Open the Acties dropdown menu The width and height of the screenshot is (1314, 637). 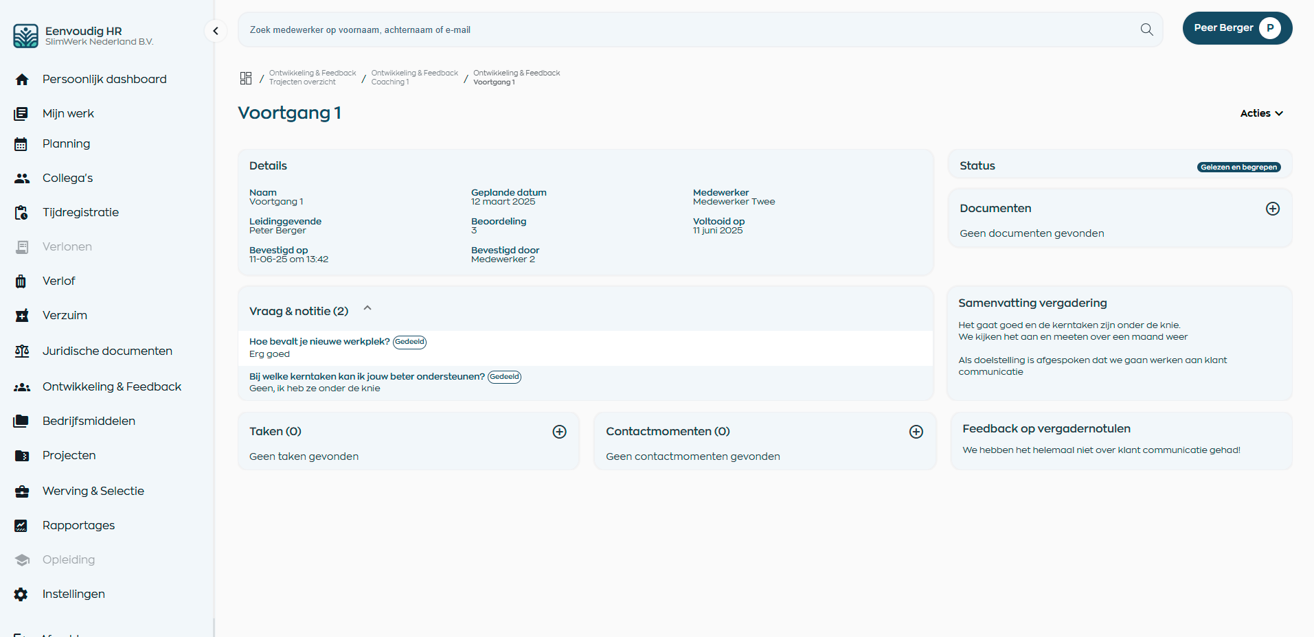tap(1260, 113)
